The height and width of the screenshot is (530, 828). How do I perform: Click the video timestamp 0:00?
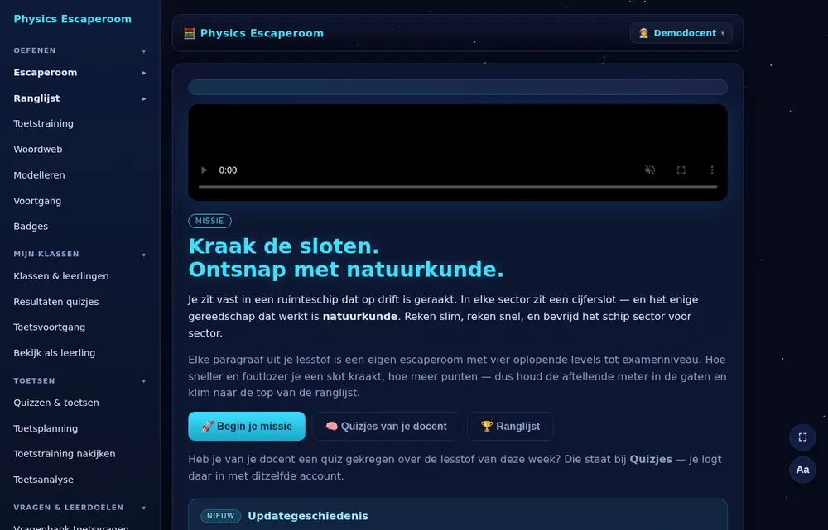(229, 170)
